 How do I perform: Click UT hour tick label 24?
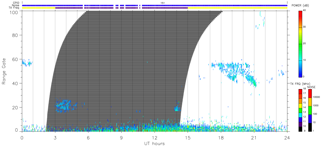point(287,137)
